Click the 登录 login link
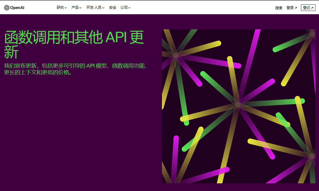This screenshot has width=319, height=191. tap(290, 8)
